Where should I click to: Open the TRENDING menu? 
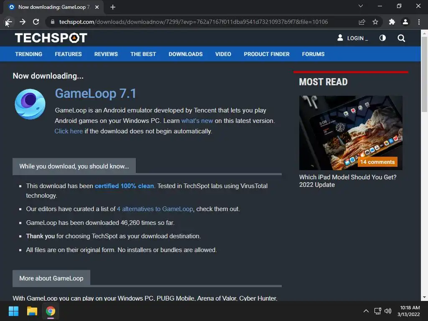click(29, 54)
